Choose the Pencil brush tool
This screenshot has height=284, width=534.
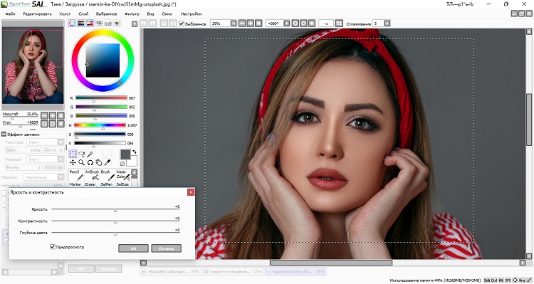(76, 175)
